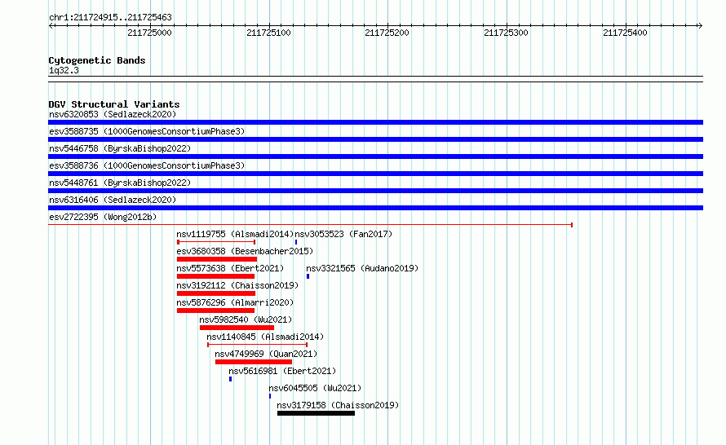Open nsv5448761 (ByrskaBishop2022) label
Viewport: 726px width, 445px height.
tap(120, 183)
